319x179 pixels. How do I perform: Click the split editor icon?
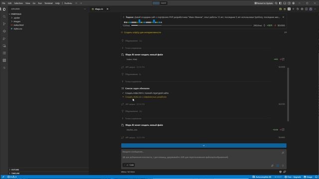click(307, 9)
